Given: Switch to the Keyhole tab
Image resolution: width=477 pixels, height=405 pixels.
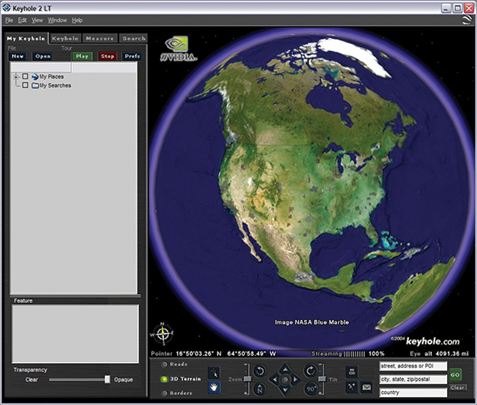Looking at the screenshot, I should tap(65, 38).
